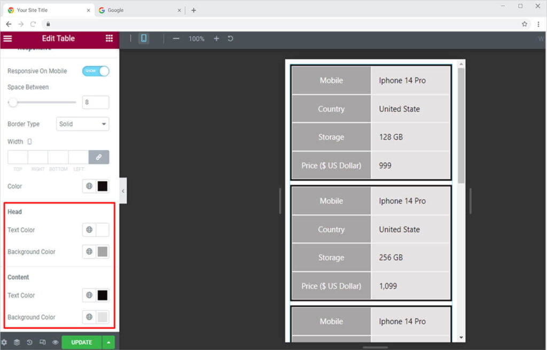Image resolution: width=547 pixels, height=350 pixels.
Task: Open the Border Type dropdown
Action: pos(82,124)
